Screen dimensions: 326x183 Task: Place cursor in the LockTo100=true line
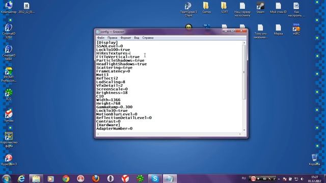click(x=113, y=50)
